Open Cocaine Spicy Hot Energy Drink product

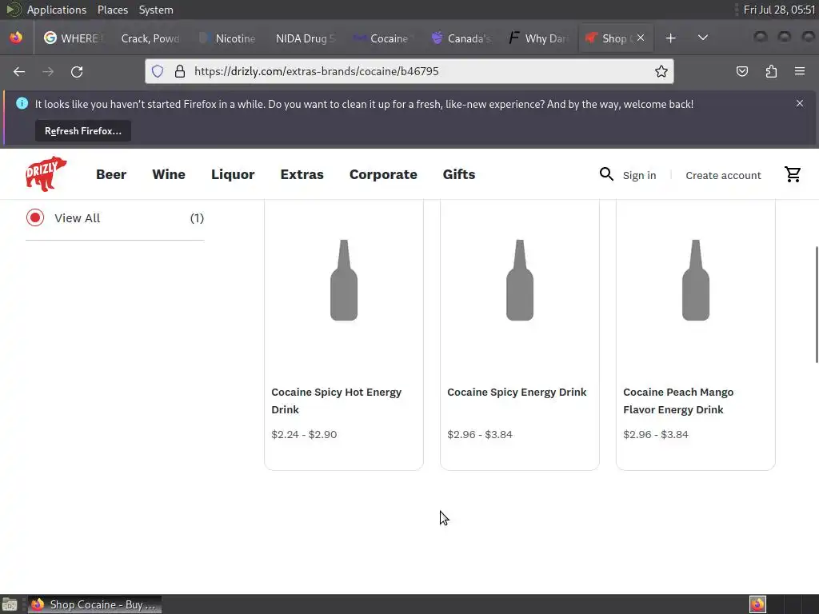(337, 401)
